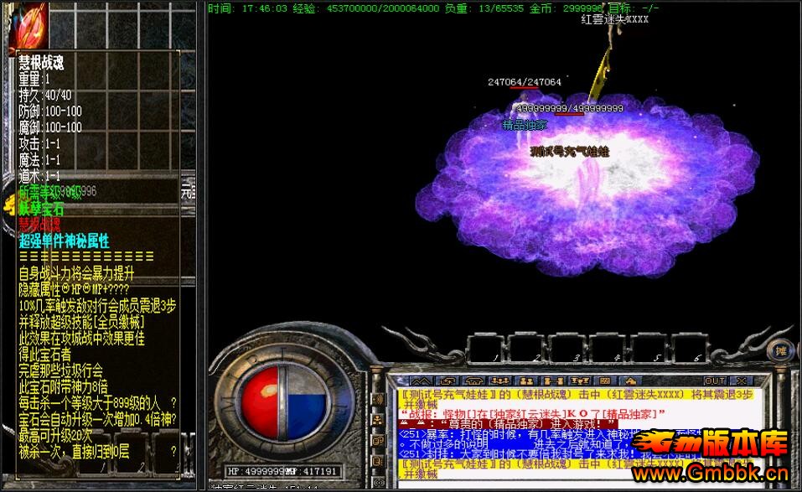Toggle the sound-waves icon beside chat
Screen dimensions: 802x492
point(378,400)
